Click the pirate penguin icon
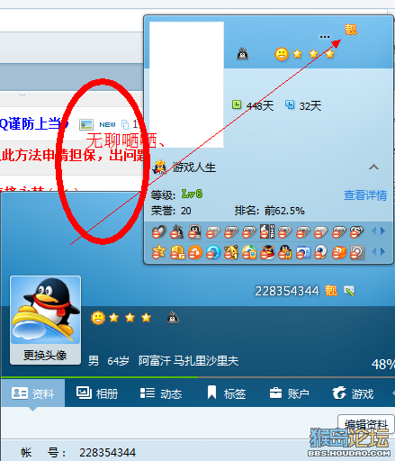 pyautogui.click(x=267, y=252)
